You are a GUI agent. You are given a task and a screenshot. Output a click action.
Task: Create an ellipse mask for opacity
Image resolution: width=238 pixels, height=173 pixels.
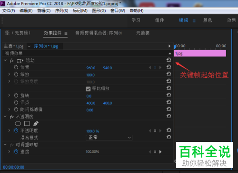(18, 123)
